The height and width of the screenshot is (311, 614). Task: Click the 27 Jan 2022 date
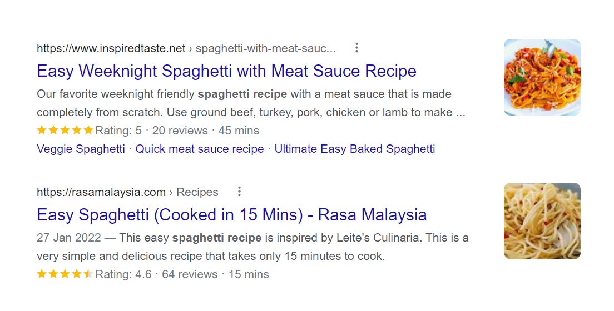[x=69, y=238]
